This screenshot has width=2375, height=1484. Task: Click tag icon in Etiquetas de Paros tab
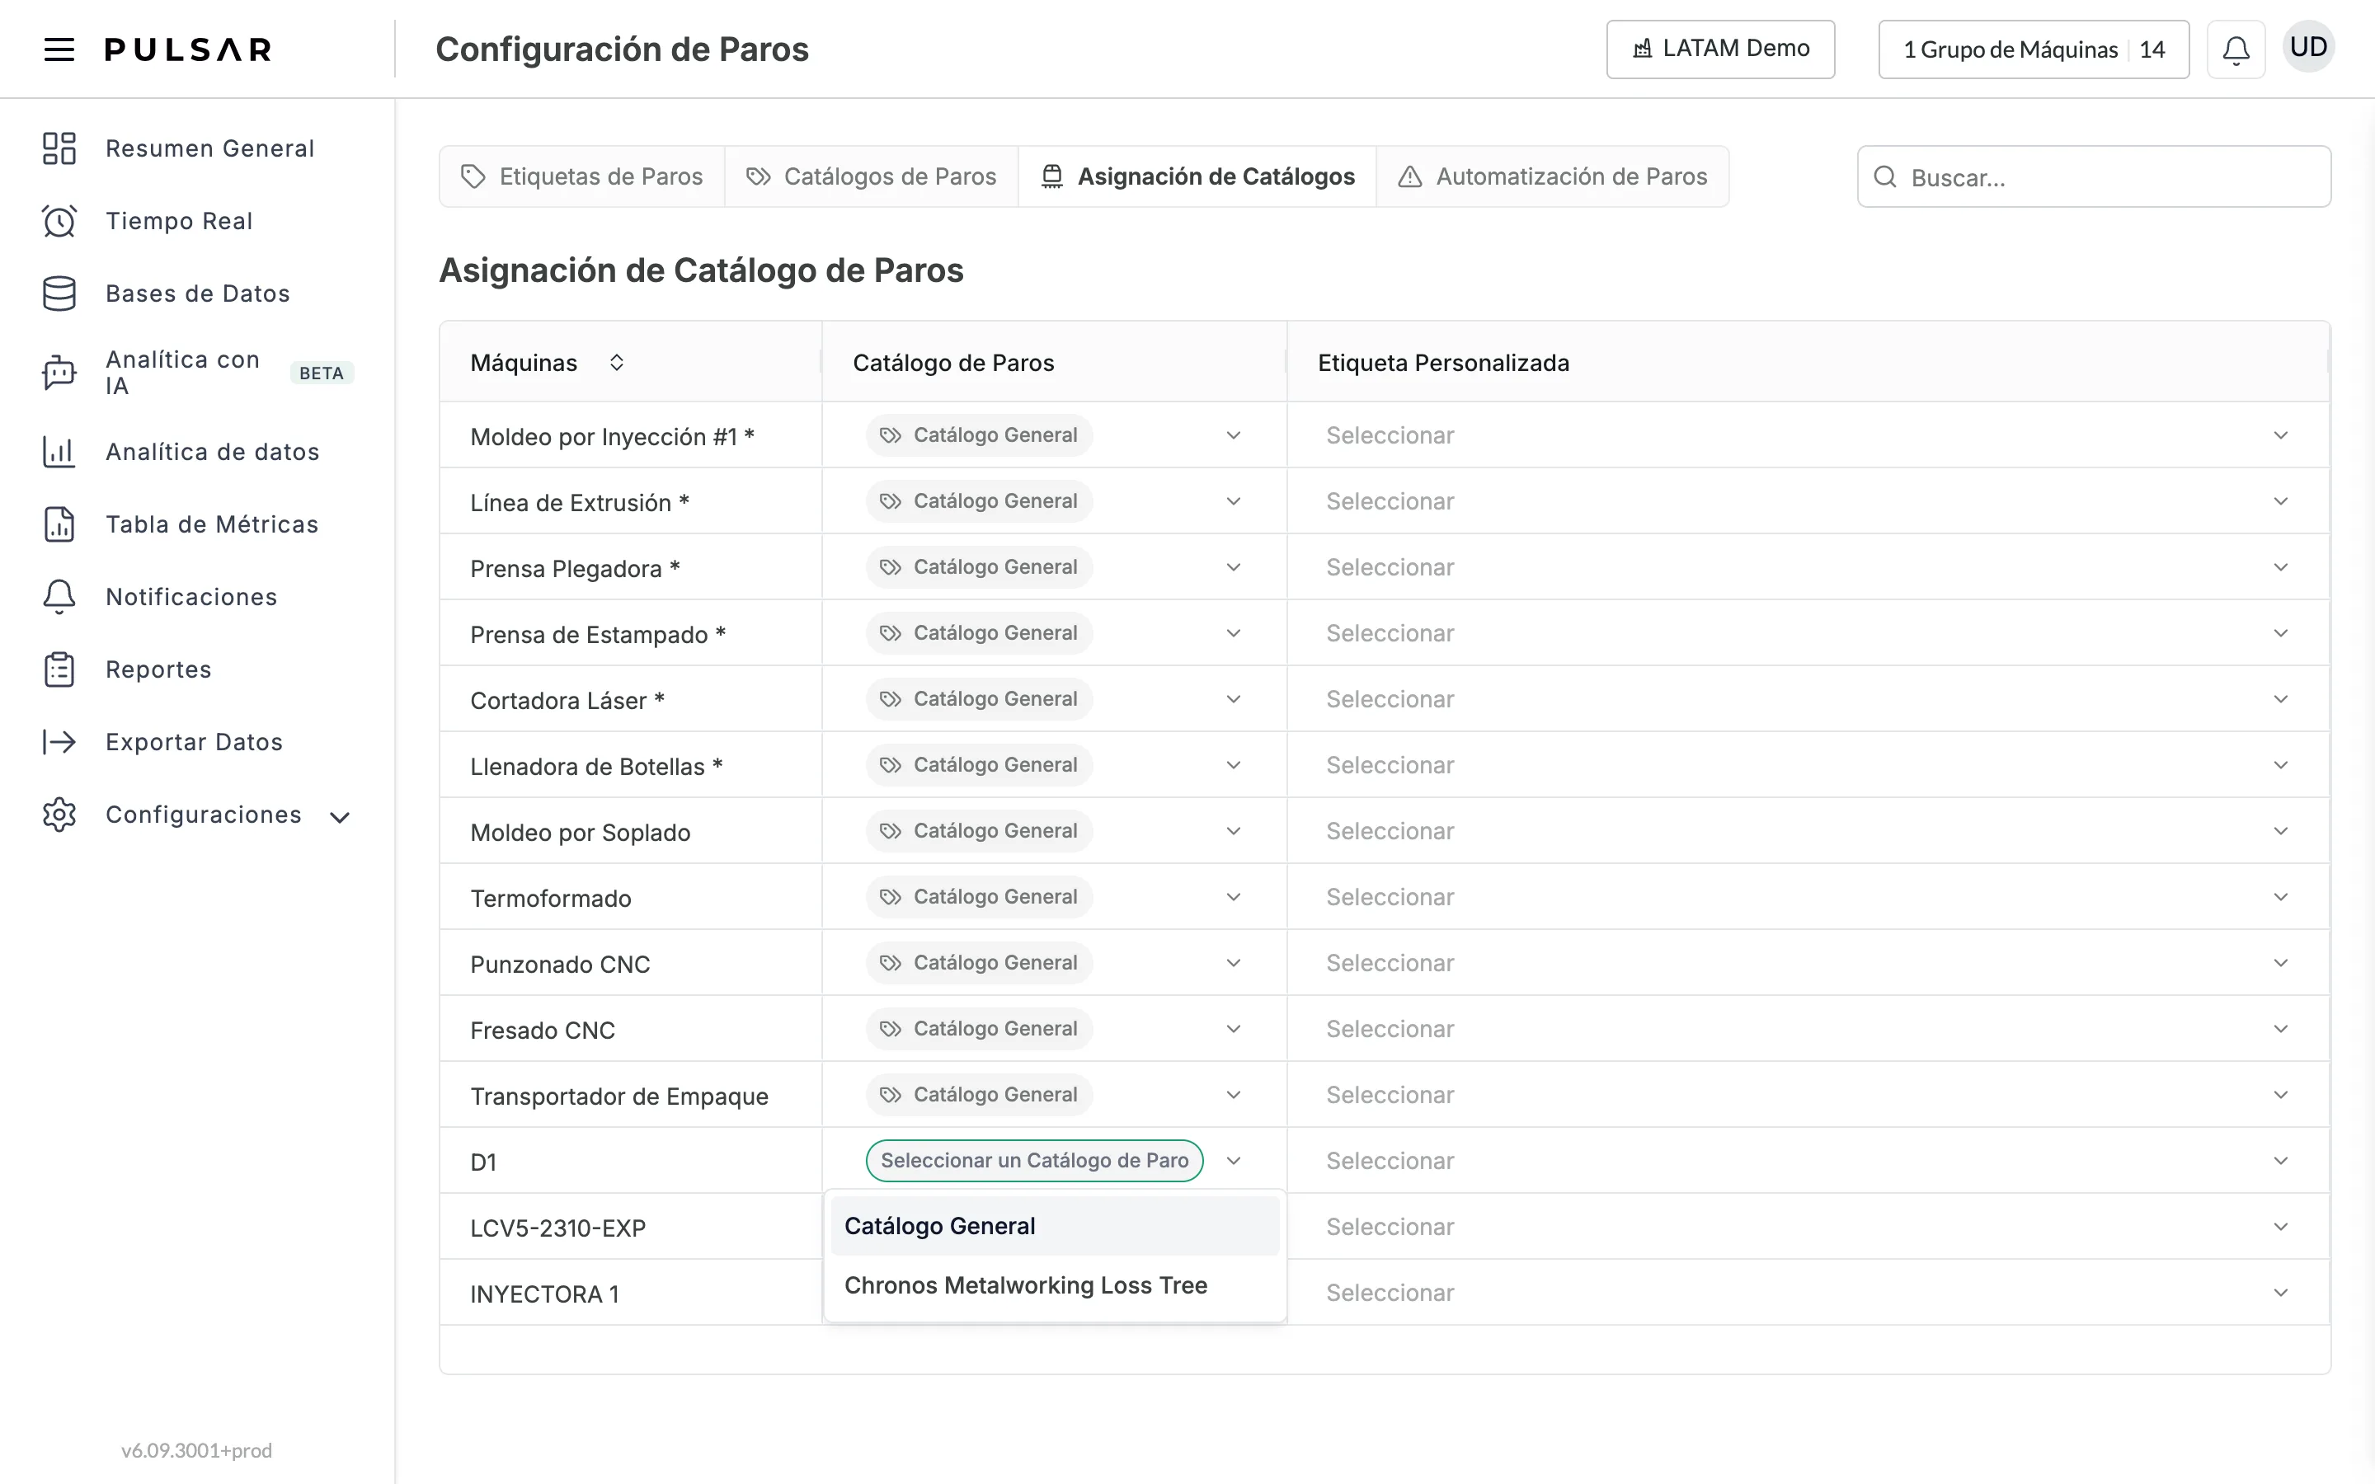473,176
